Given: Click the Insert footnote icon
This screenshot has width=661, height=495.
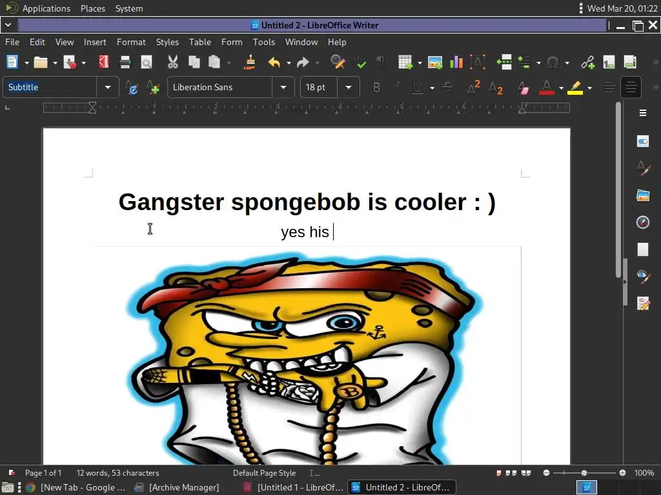Looking at the screenshot, I should (609, 63).
